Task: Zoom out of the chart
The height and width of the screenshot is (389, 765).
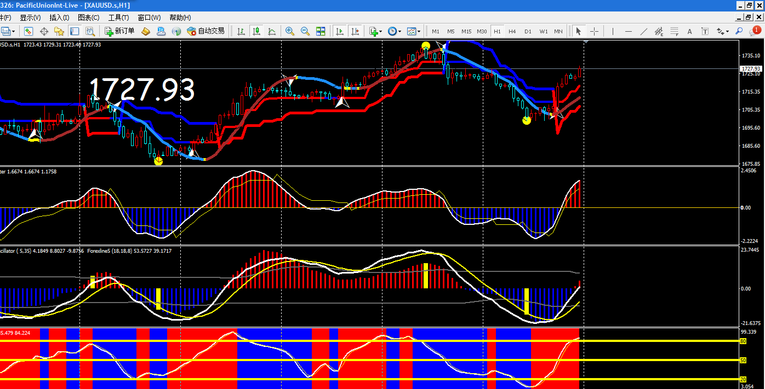Action: (x=305, y=31)
